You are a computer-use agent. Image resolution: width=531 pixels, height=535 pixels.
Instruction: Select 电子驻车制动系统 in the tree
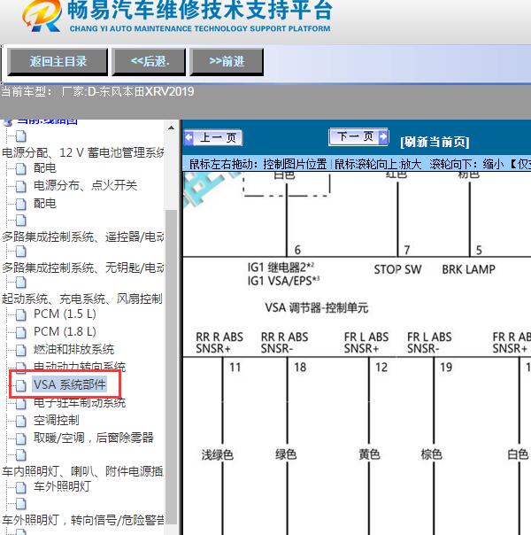80,403
